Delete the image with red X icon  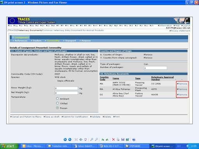tap(113, 139)
